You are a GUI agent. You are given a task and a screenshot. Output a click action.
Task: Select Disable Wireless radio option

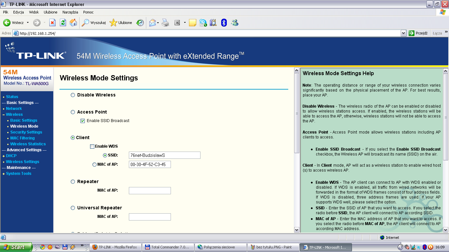[x=73, y=95]
